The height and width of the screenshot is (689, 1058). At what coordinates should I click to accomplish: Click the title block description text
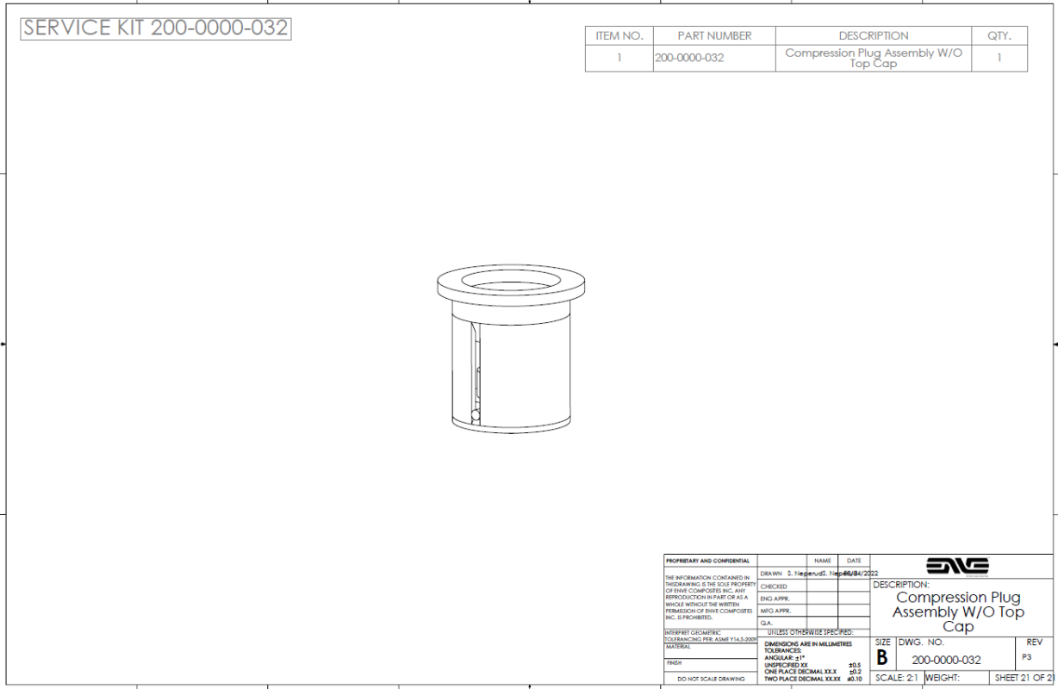click(958, 611)
